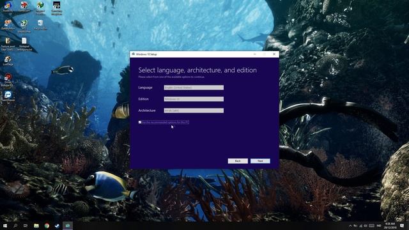Select the green globe desktop shortcut
The height and width of the screenshot is (230, 409).
40,8
